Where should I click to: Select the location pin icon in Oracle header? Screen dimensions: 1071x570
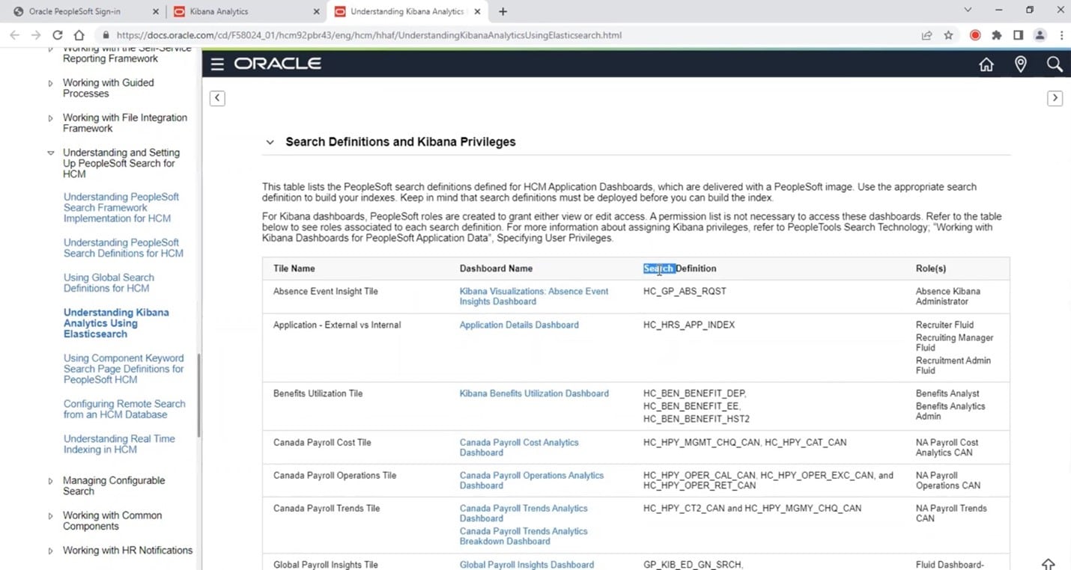[x=1020, y=64]
